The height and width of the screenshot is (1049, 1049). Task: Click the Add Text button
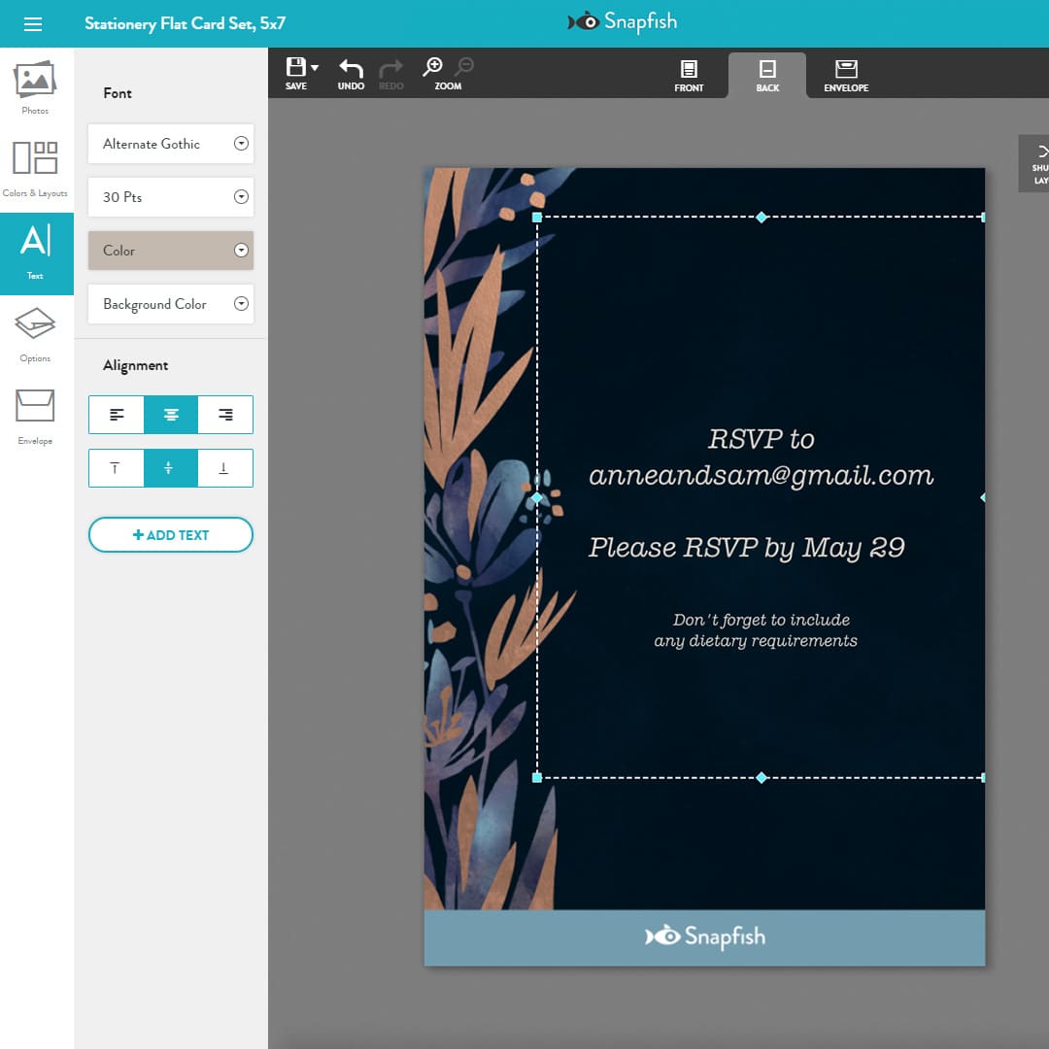pyautogui.click(x=170, y=534)
